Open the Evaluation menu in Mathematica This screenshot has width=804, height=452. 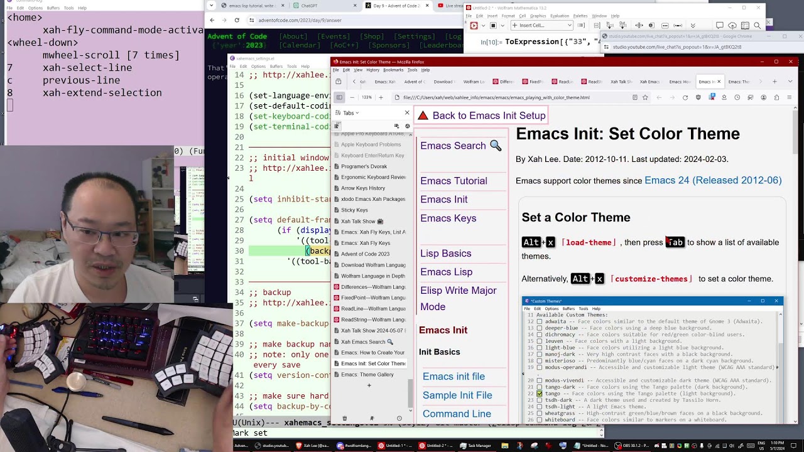point(559,16)
